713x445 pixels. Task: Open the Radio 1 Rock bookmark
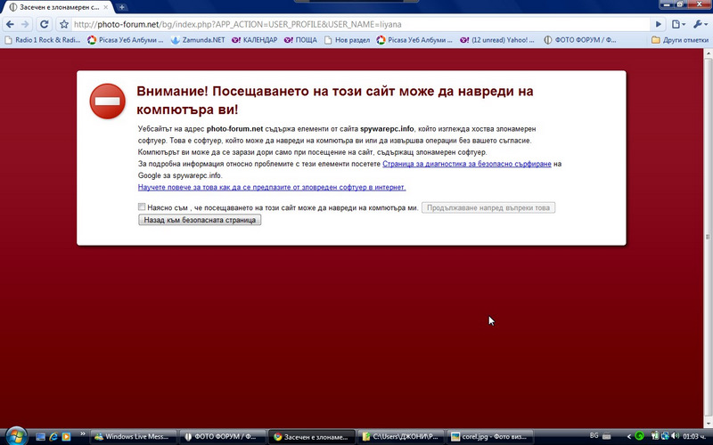[x=40, y=40]
